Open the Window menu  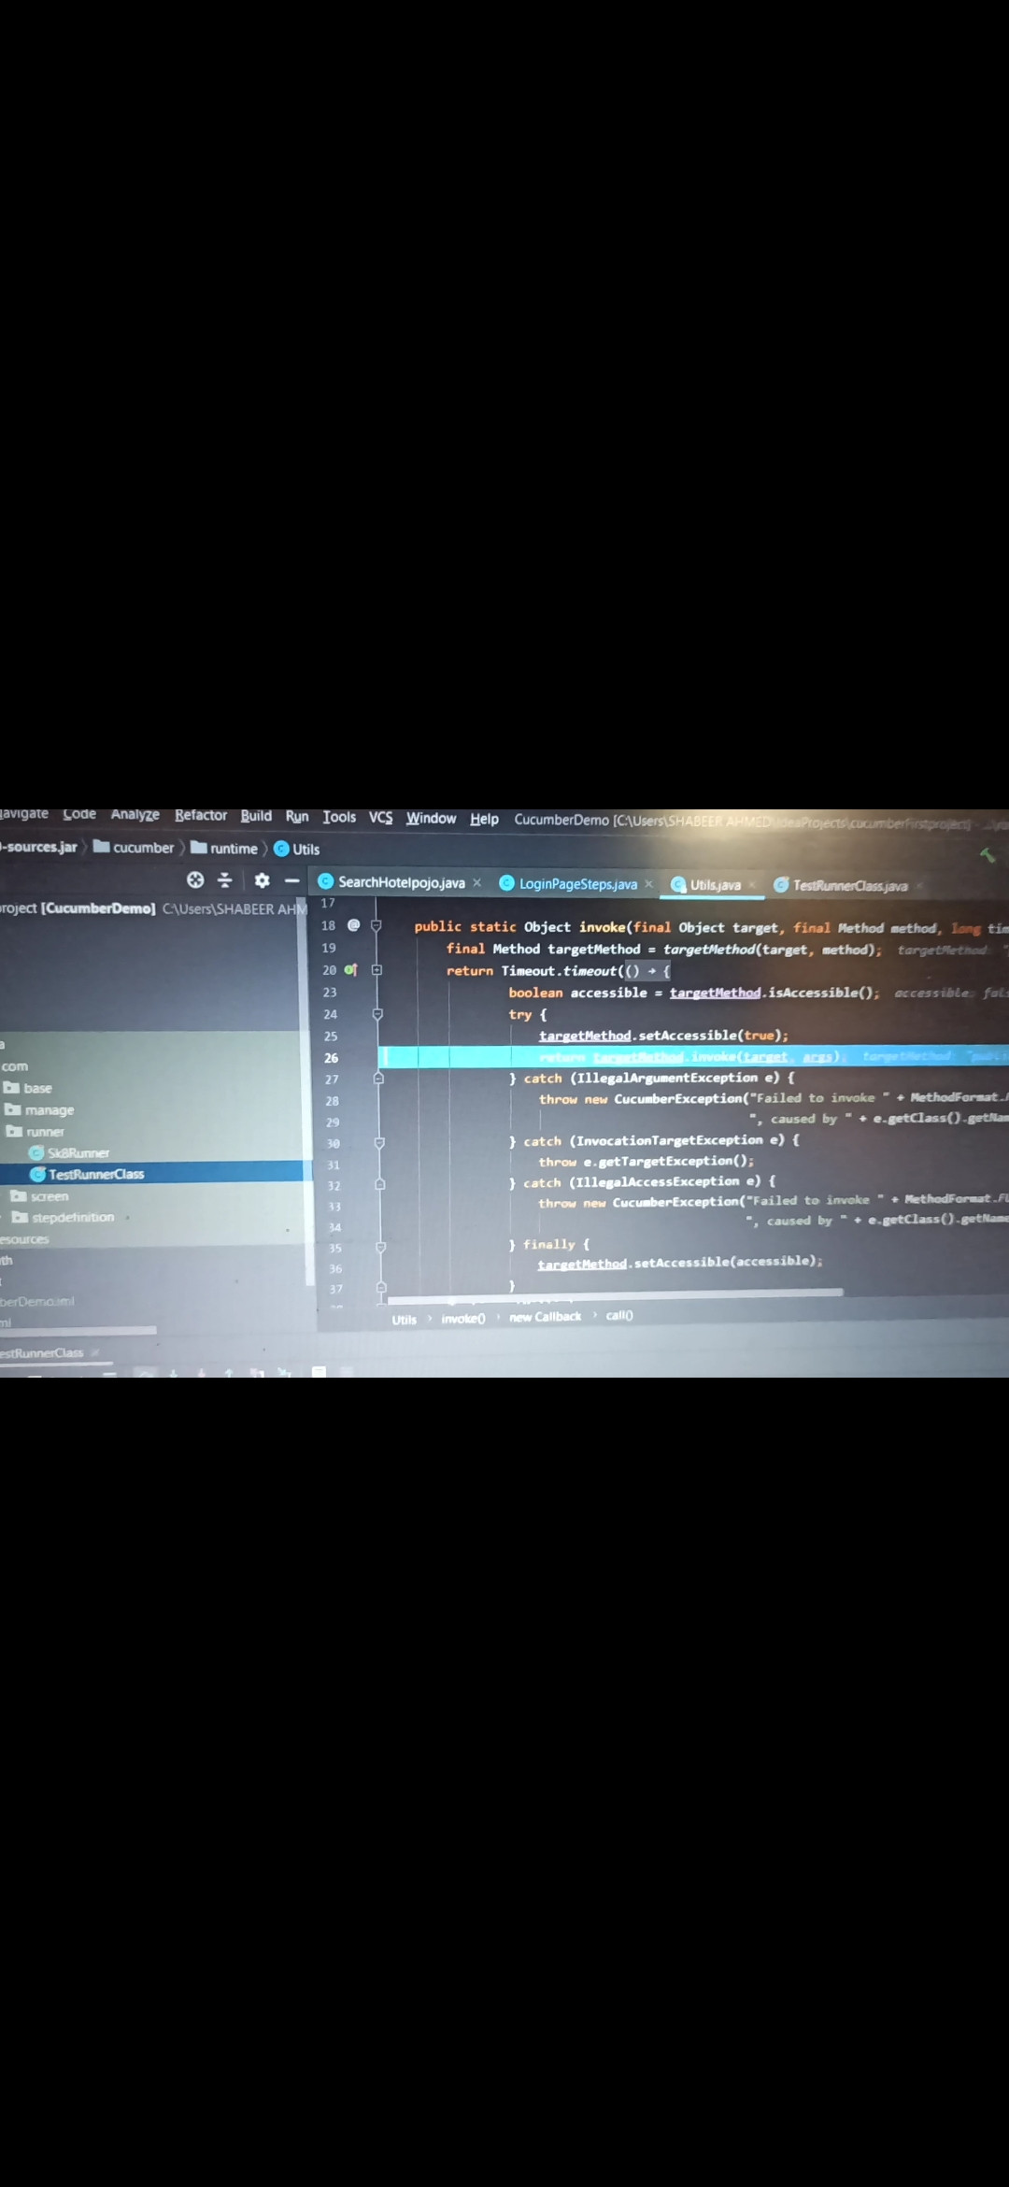point(431,819)
